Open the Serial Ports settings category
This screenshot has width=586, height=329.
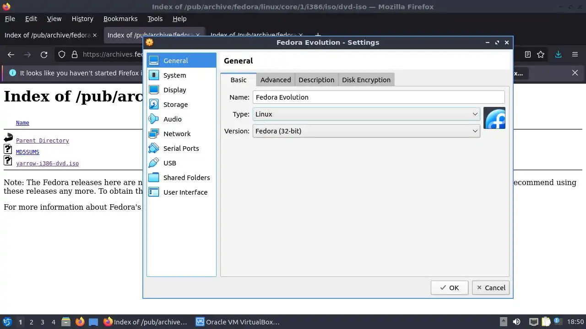181,149
